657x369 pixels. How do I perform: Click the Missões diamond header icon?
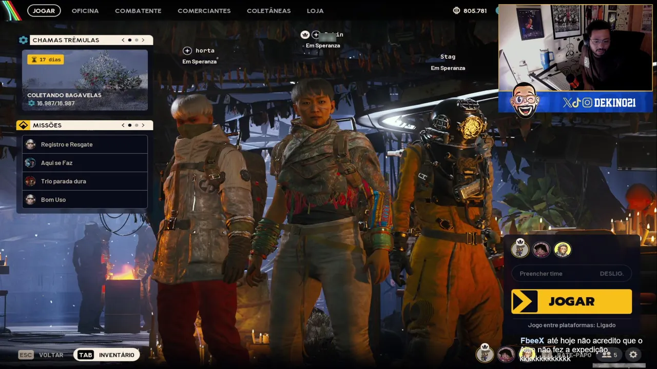(23, 125)
